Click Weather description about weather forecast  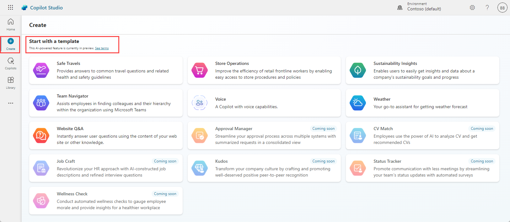[420, 107]
